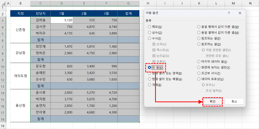
Task: Select row 6 header
Action: click(x=3, y=40)
